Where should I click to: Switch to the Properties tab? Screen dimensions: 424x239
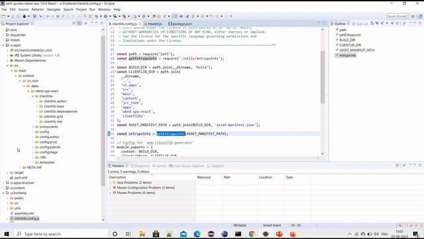click(140, 166)
